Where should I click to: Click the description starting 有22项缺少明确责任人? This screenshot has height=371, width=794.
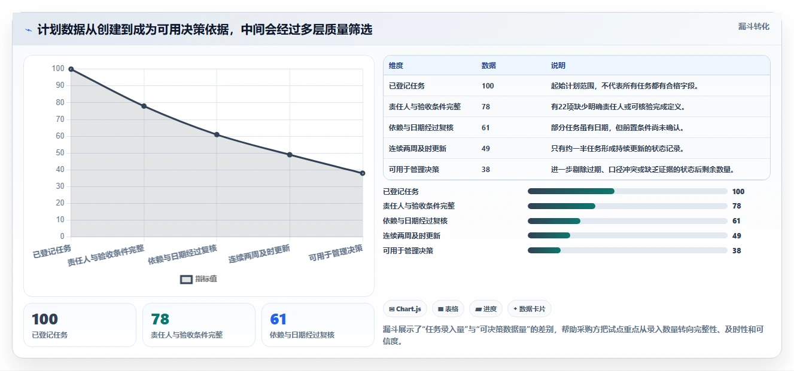tap(618, 107)
